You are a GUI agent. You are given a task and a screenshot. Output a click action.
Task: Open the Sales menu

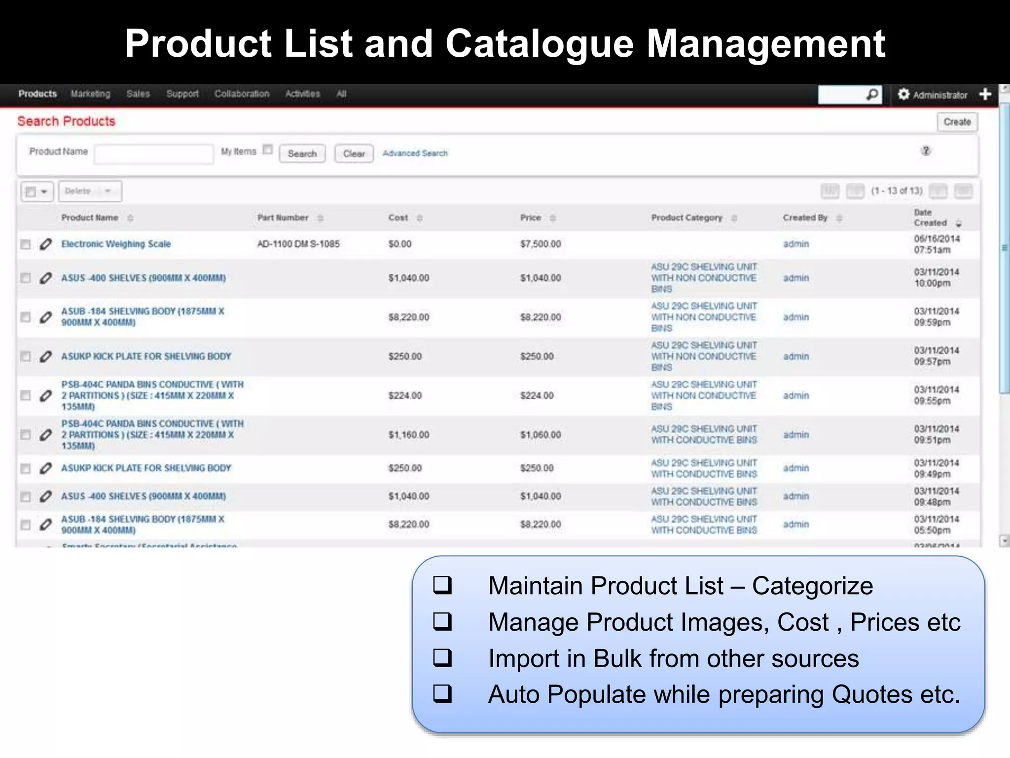click(138, 94)
